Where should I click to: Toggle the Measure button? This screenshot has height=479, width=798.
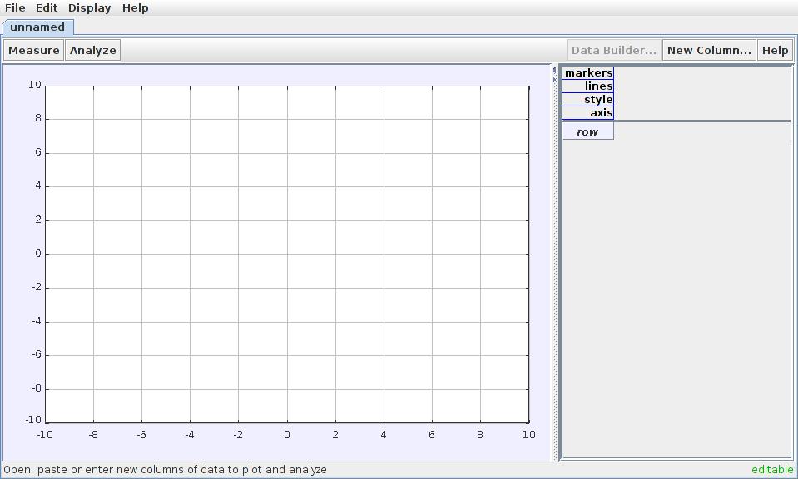click(x=33, y=50)
